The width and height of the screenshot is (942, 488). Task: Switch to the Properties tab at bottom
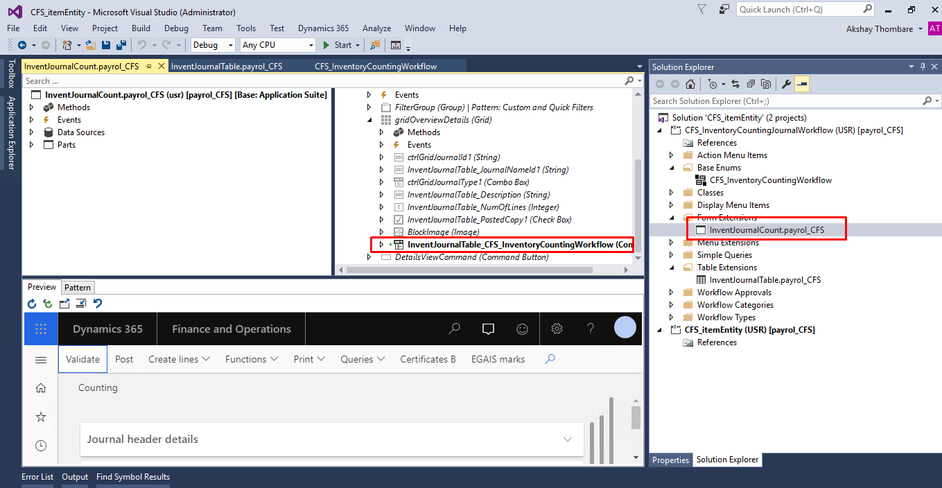(671, 460)
